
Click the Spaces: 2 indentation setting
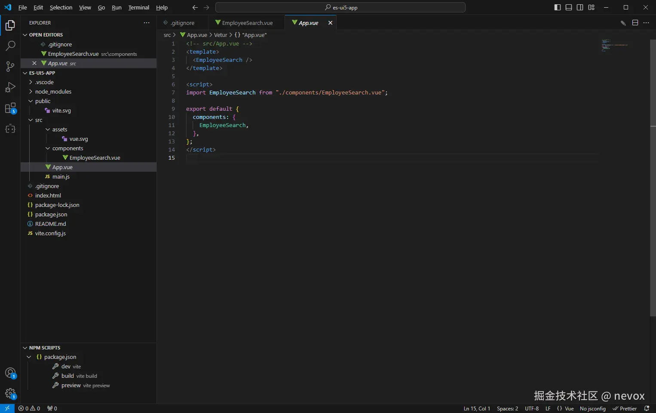507,408
